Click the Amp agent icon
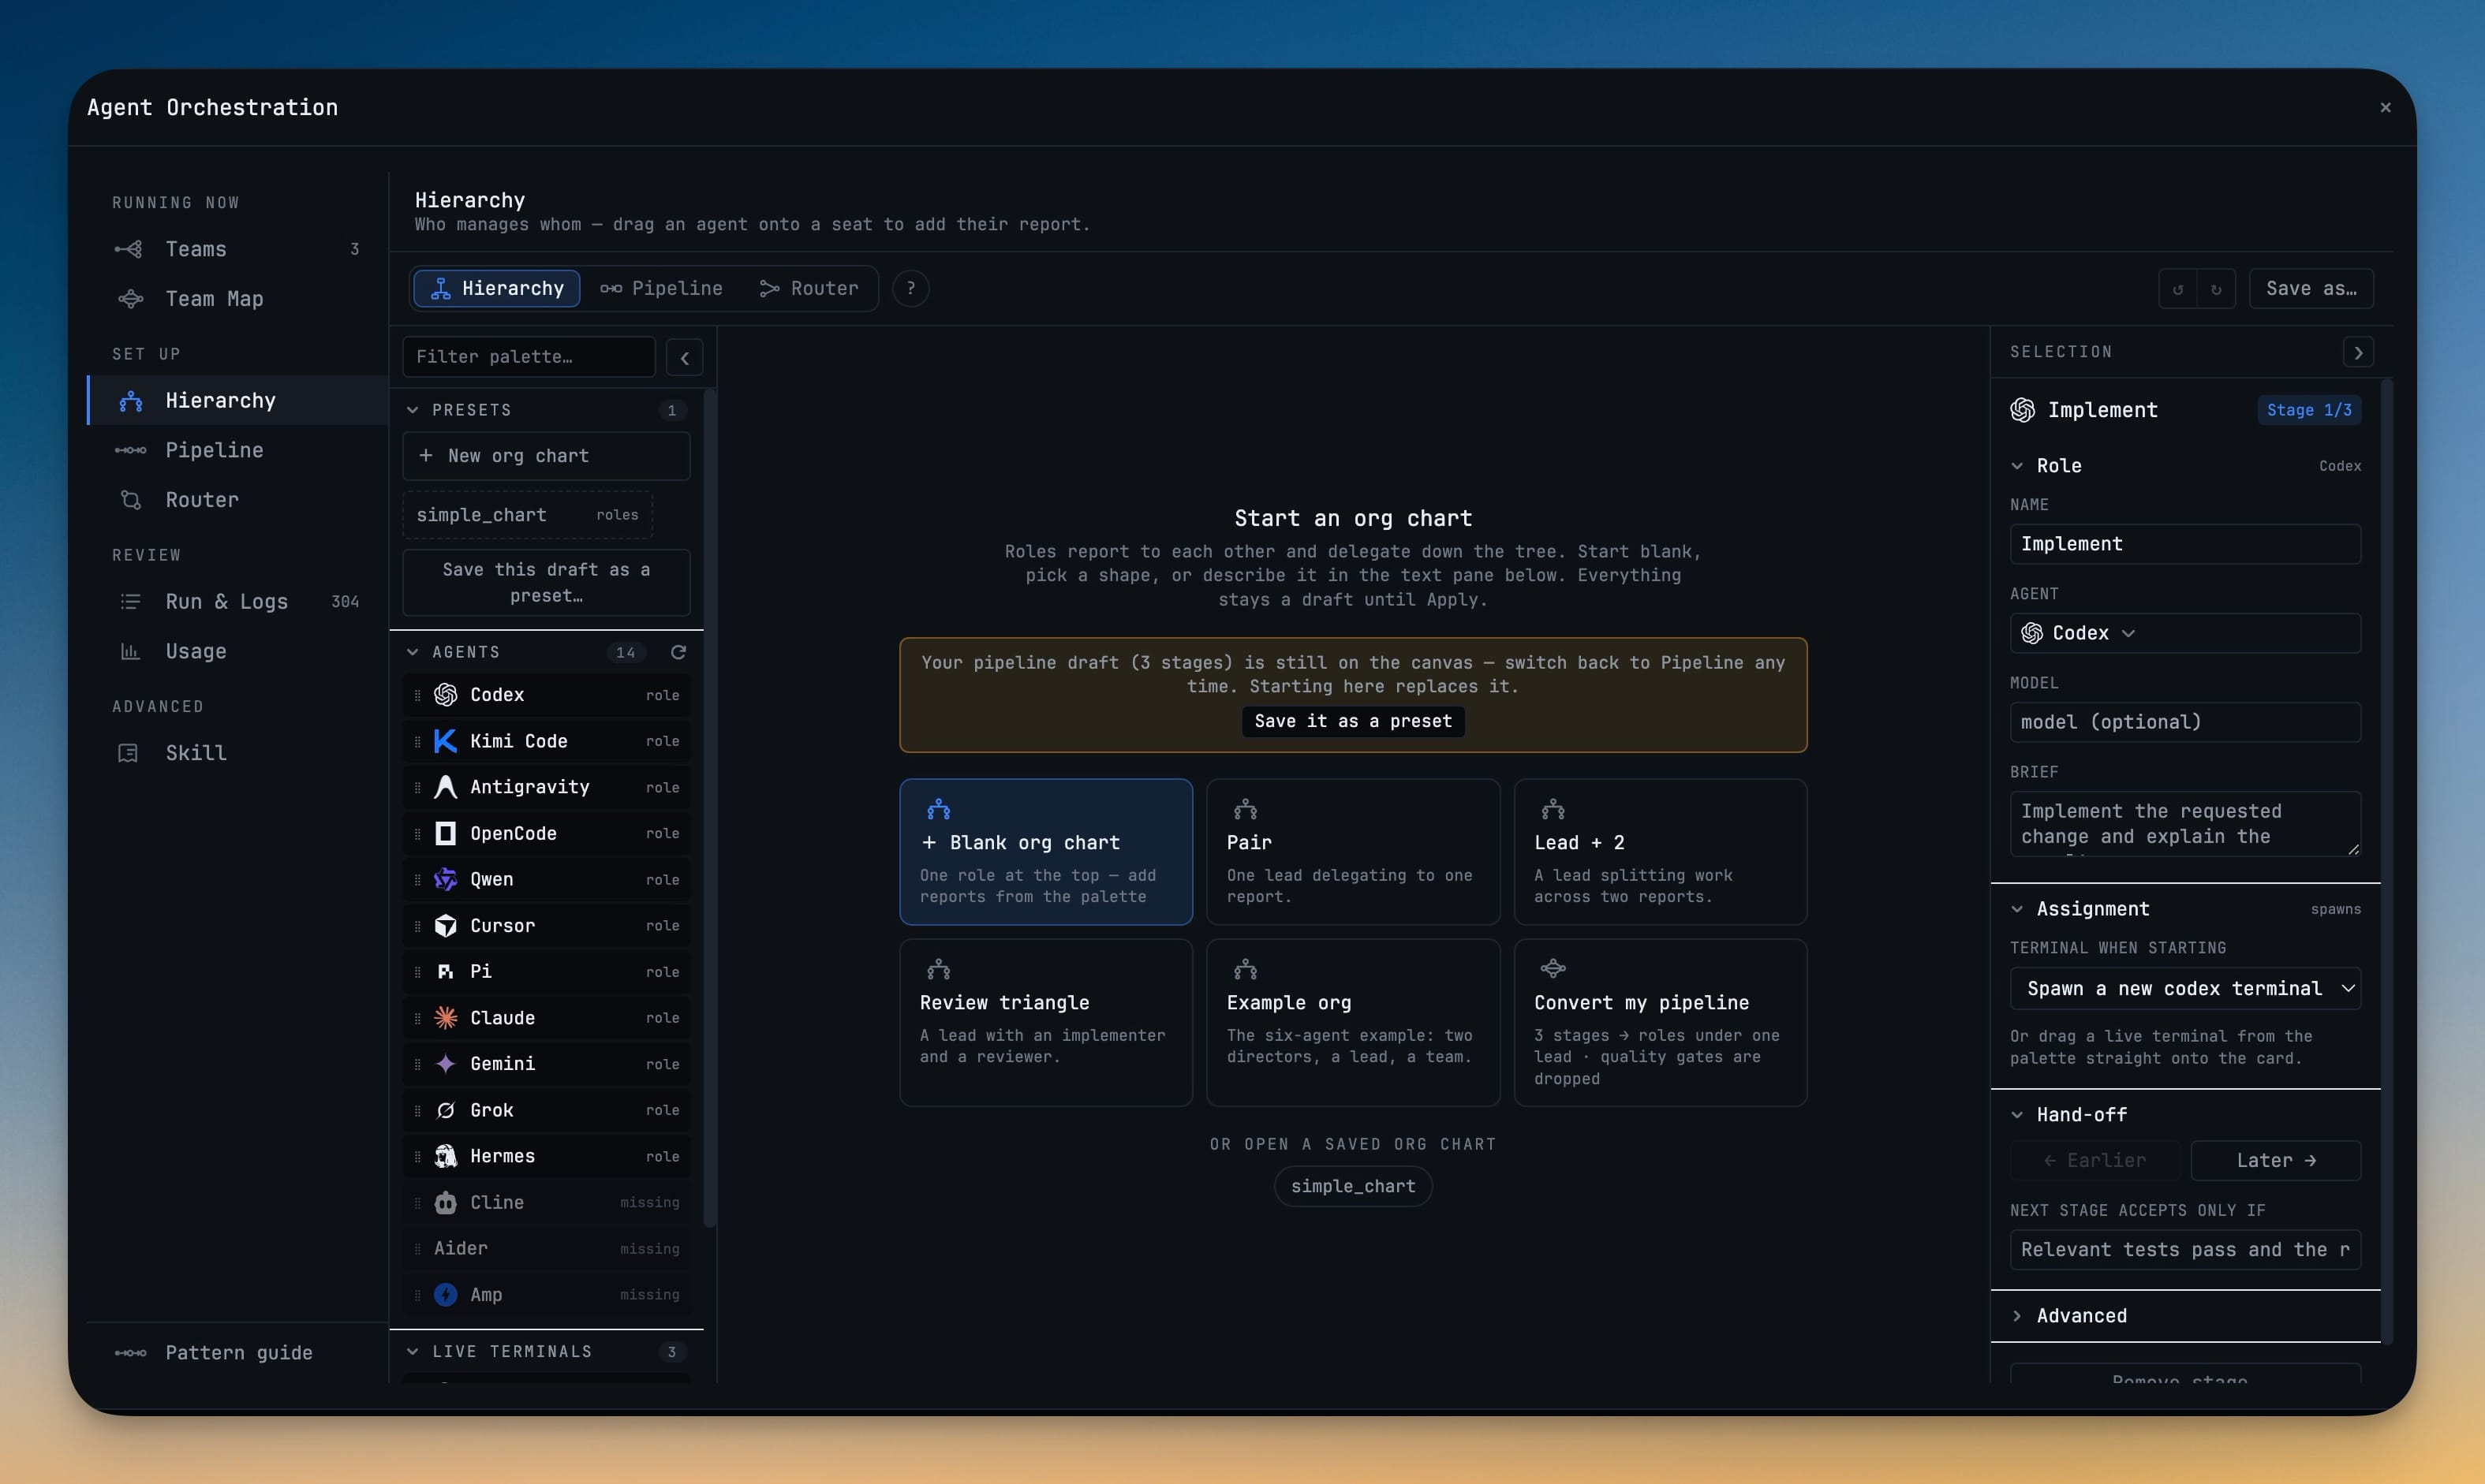Viewport: 2485px width, 1484px height. 445,1295
